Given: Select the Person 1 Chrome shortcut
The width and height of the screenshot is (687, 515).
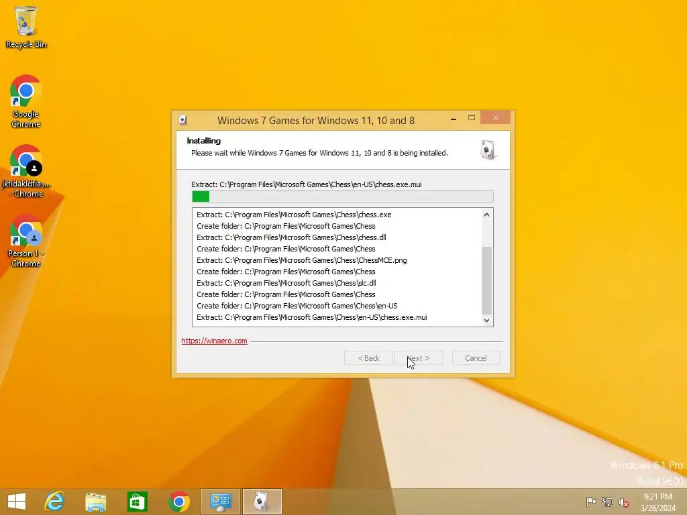Looking at the screenshot, I should 26,241.
